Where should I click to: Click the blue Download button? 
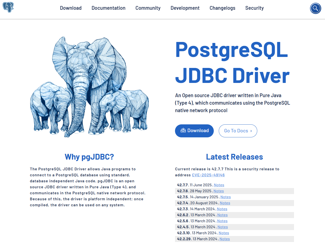pyautogui.click(x=194, y=131)
